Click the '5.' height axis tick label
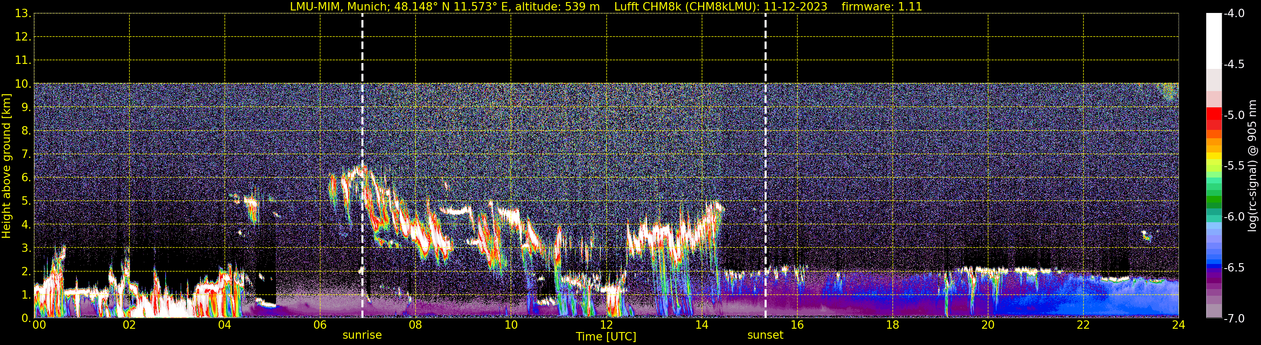This screenshot has height=345, width=1261. pos(26,201)
